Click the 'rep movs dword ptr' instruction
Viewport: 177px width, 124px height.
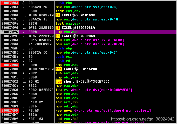103,111
